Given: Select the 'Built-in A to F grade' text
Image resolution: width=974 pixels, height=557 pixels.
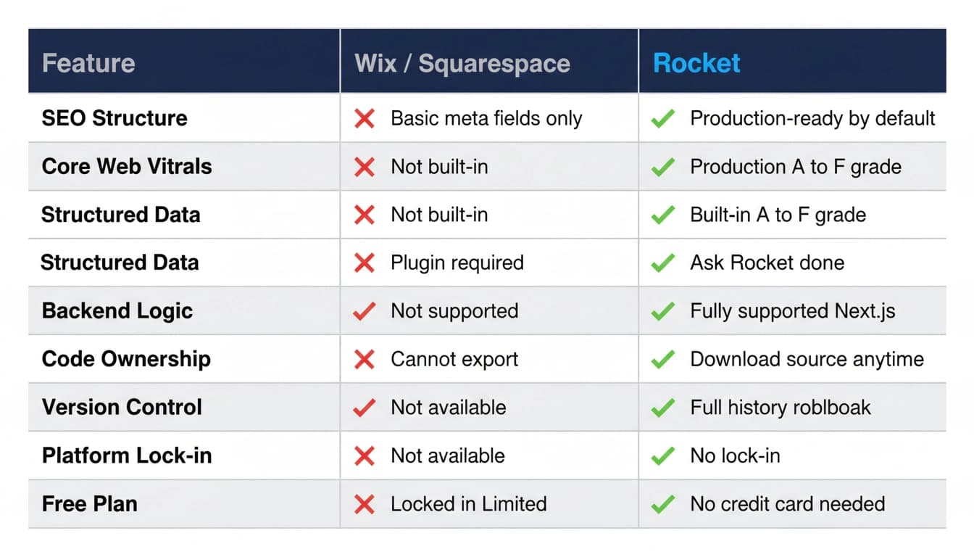Looking at the screenshot, I should point(778,215).
